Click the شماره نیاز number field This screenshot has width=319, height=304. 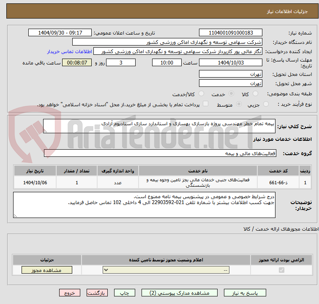pyautogui.click(x=231, y=33)
